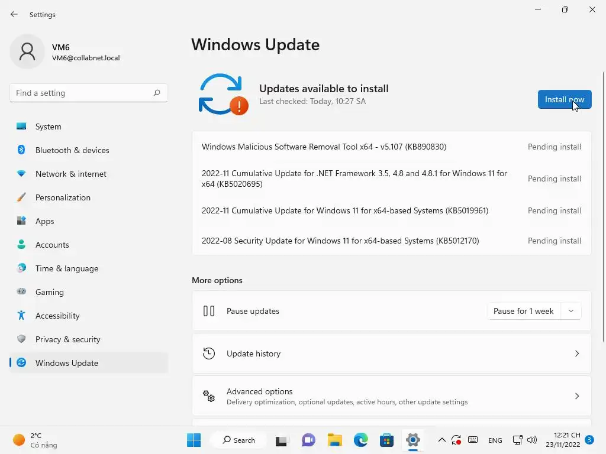Click the Apps icon in the sidebar
Image resolution: width=606 pixels, height=454 pixels.
(x=21, y=221)
